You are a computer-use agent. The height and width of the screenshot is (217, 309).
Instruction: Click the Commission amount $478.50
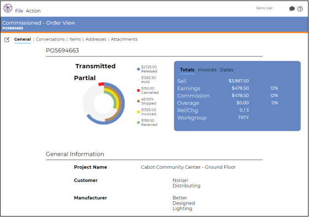click(240, 95)
